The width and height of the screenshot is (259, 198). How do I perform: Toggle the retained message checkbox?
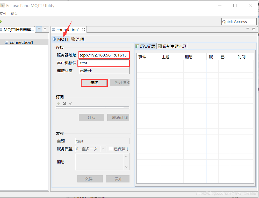(x=111, y=149)
